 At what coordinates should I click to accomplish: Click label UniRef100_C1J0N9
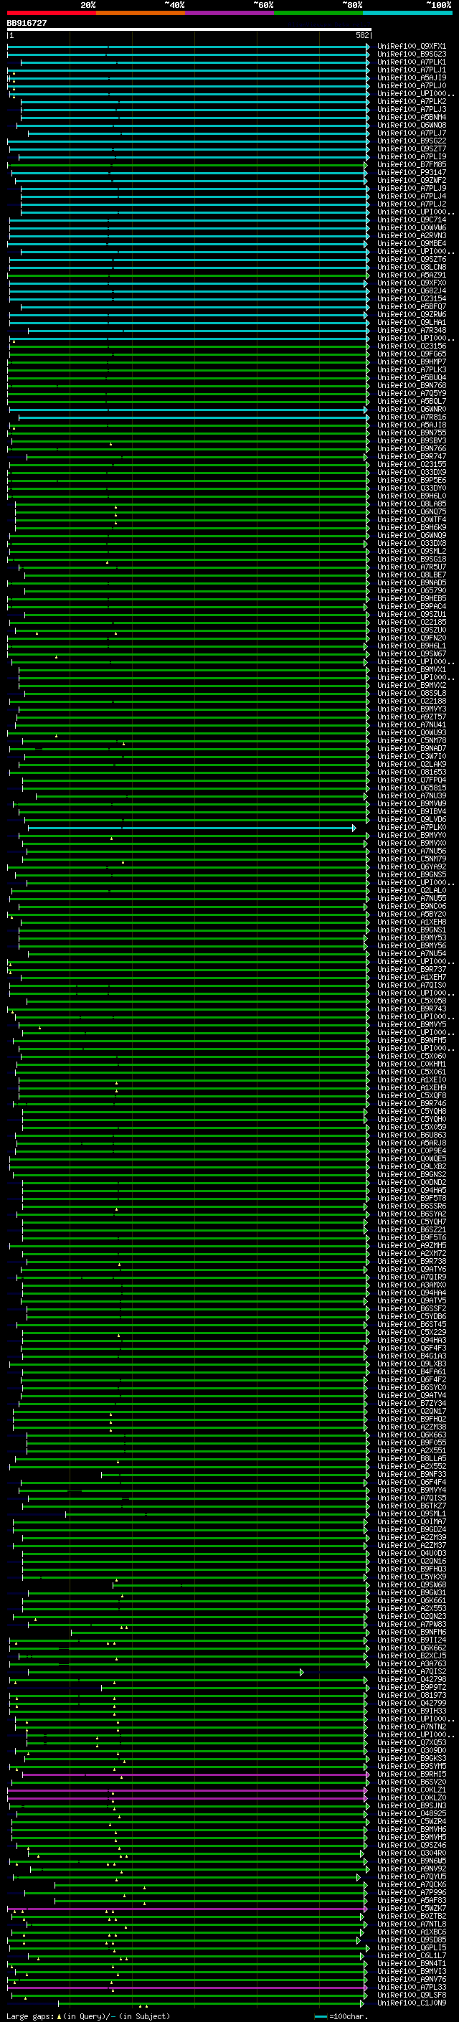(411, 2003)
